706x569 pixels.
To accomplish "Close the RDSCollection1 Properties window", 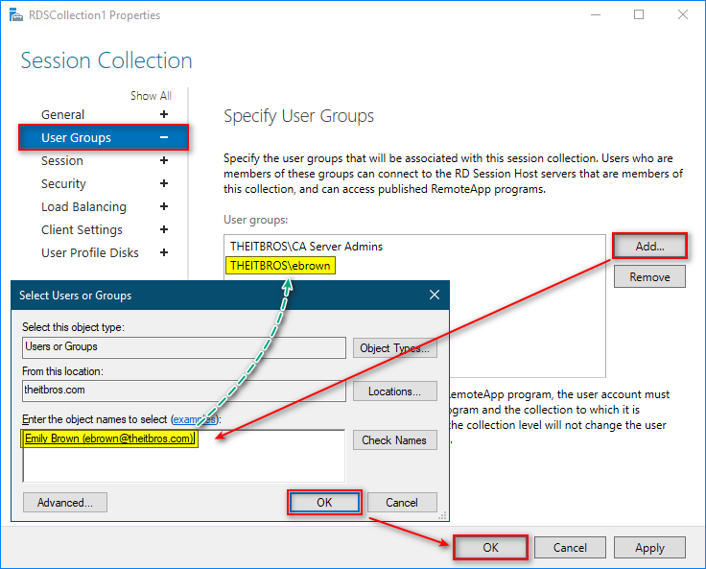I will (x=683, y=14).
